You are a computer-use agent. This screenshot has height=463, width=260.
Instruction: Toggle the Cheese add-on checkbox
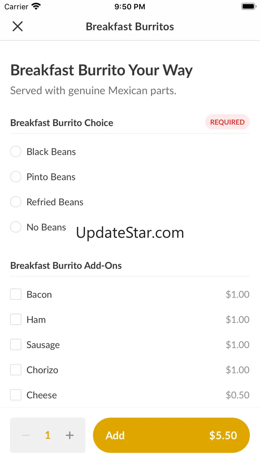click(x=16, y=395)
